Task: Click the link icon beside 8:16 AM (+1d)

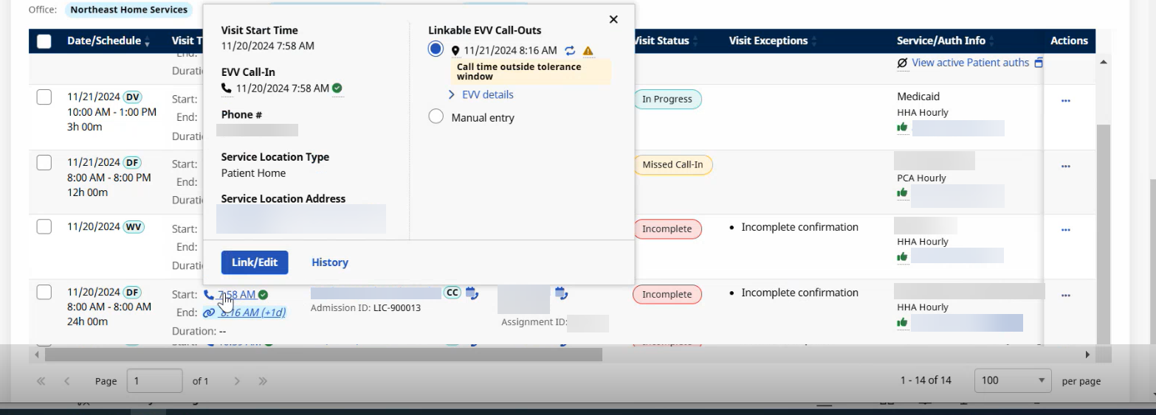Action: click(208, 313)
